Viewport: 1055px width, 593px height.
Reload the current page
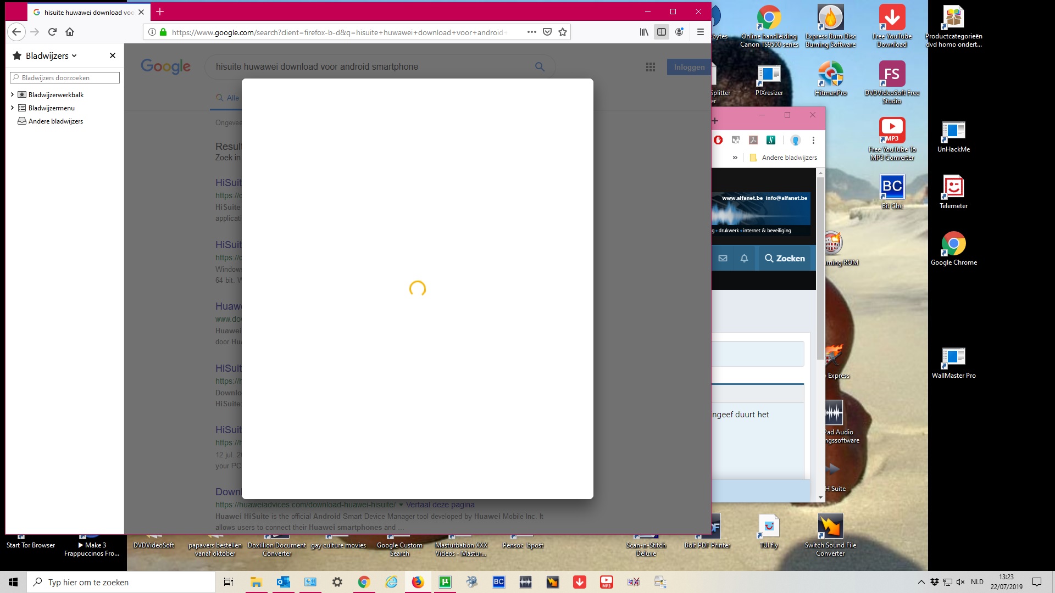click(52, 32)
